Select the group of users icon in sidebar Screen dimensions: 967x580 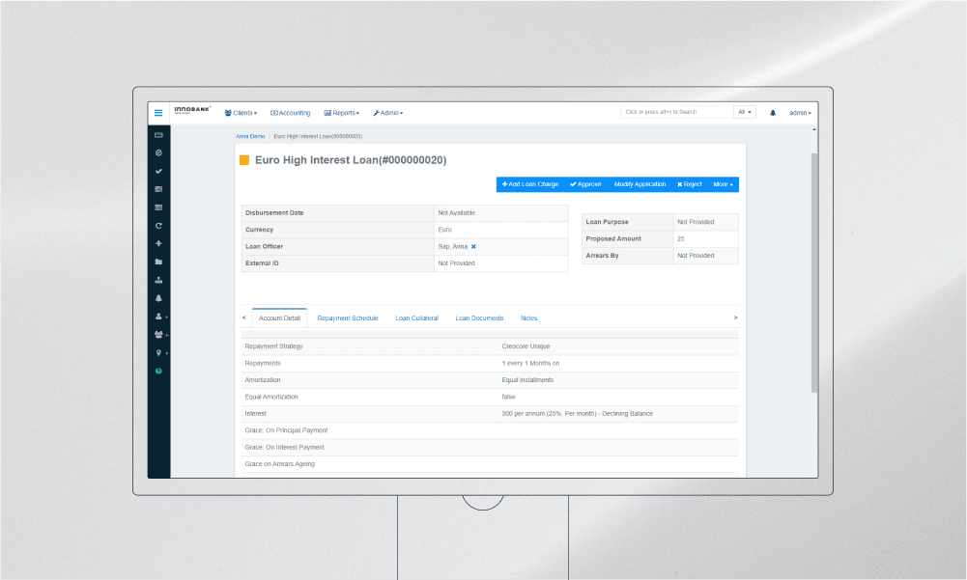(156, 334)
